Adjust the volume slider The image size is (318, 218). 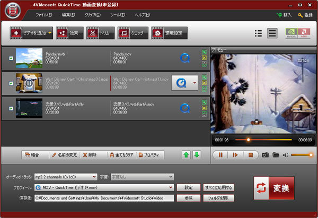[302, 155]
